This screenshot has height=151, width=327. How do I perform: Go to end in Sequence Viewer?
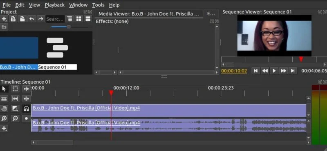[x=293, y=71]
